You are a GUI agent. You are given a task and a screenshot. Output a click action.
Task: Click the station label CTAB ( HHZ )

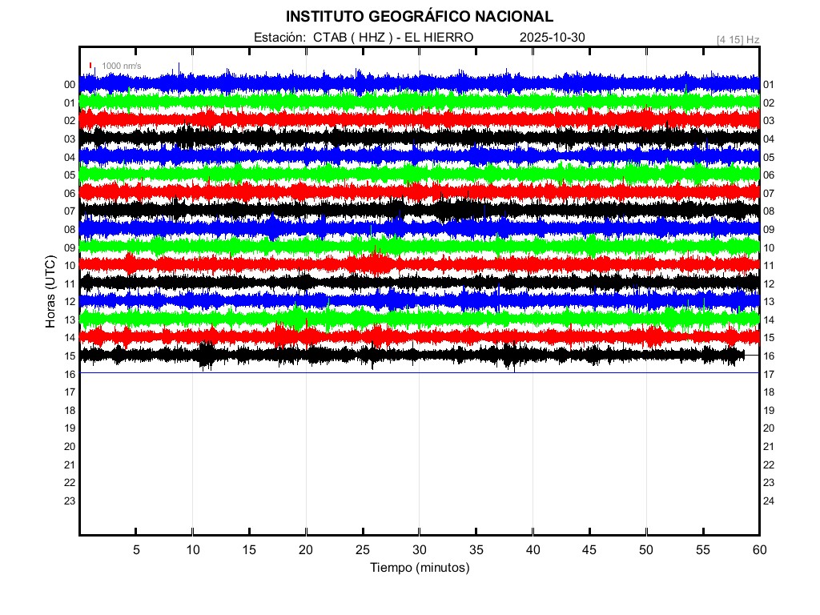(x=352, y=38)
